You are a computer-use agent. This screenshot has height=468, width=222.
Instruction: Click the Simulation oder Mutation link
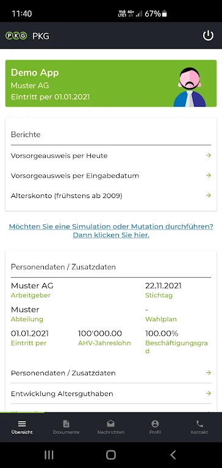click(111, 231)
